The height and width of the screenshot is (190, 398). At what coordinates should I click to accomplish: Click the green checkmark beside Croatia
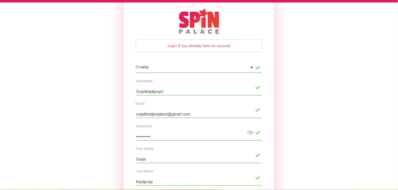tap(258, 68)
